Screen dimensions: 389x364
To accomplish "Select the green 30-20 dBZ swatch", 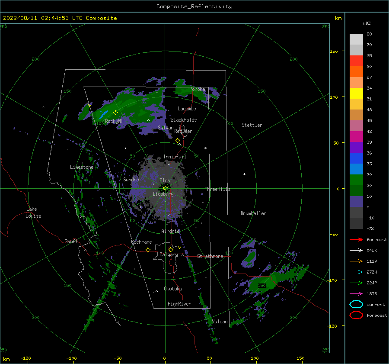I will tap(356, 180).
